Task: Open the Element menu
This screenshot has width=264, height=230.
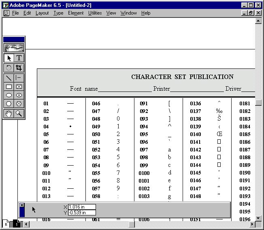Action: coord(76,13)
